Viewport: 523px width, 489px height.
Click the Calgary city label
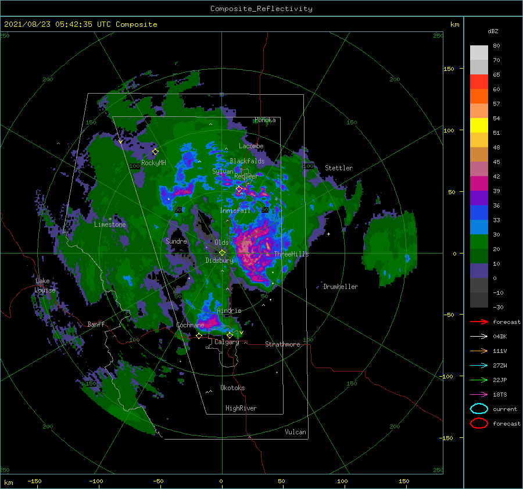(227, 342)
